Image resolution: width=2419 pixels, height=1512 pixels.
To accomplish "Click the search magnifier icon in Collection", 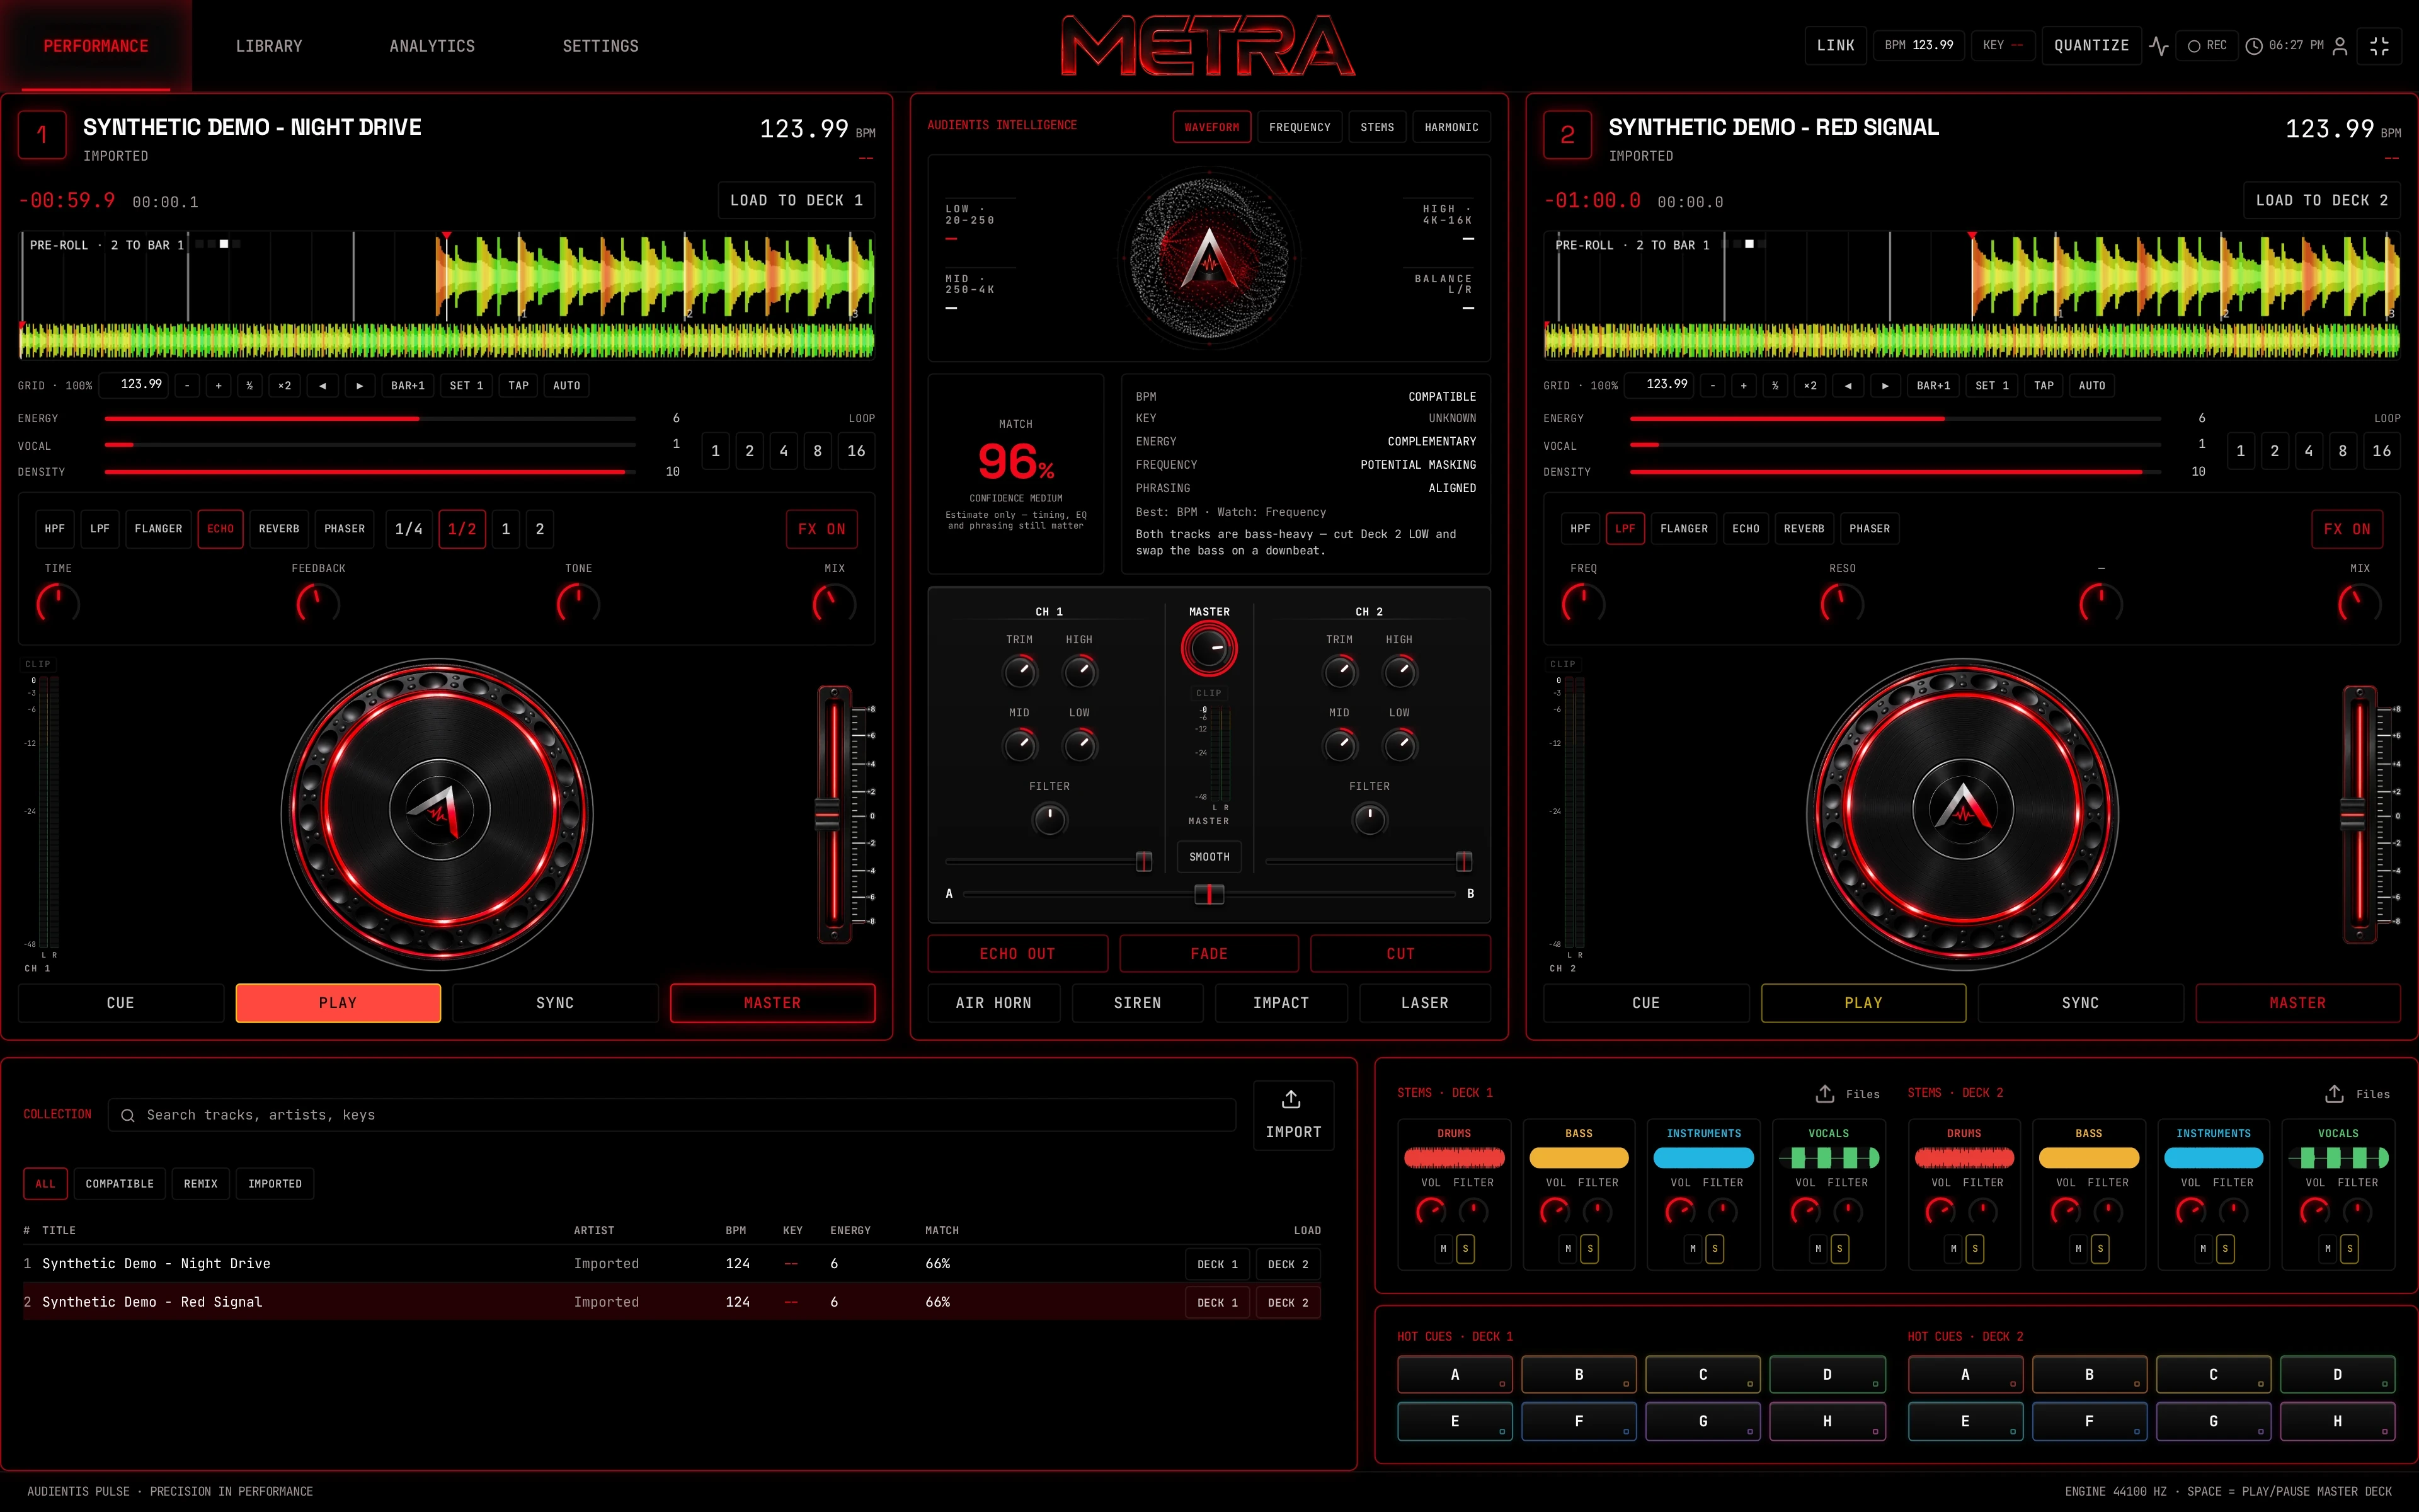I will tap(128, 1115).
